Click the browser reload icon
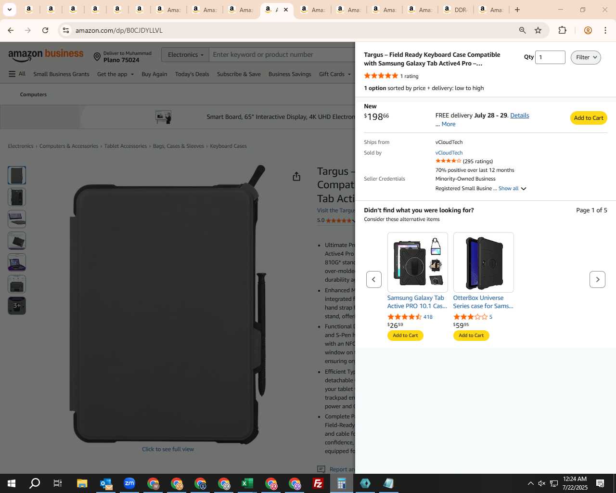Screen dimensions: 616x493 [45, 30]
